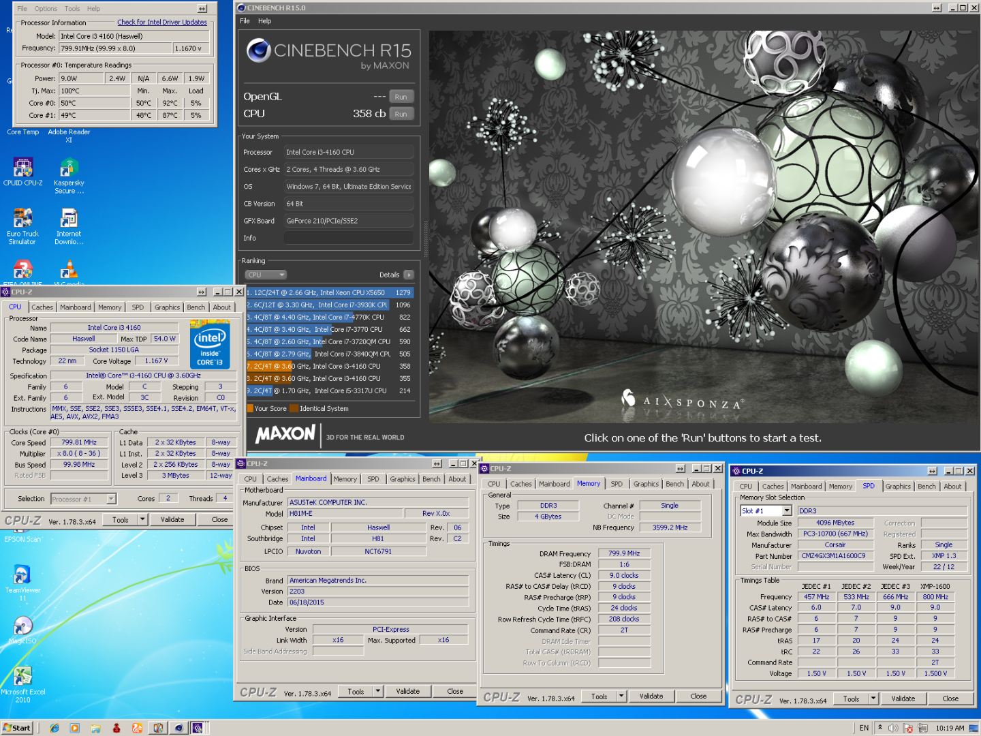Expand the Tools dropdown arrow in the Memory window
This screenshot has width=981, height=736.
click(x=621, y=696)
